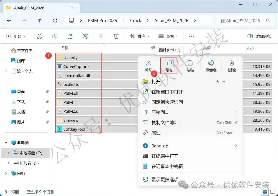Go up one folder level
The image size is (278, 196).
click(x=39, y=21)
